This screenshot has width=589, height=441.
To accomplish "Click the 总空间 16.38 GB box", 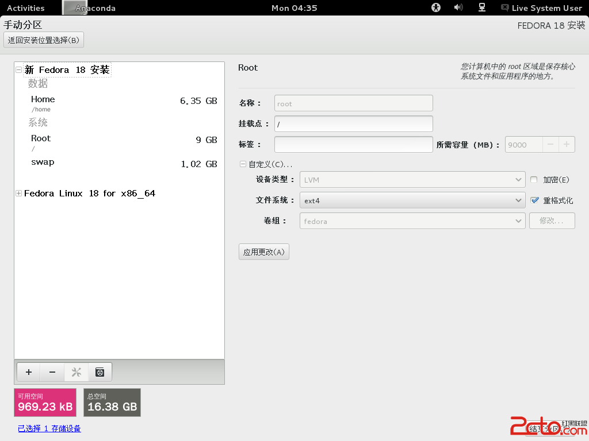I will [x=112, y=403].
